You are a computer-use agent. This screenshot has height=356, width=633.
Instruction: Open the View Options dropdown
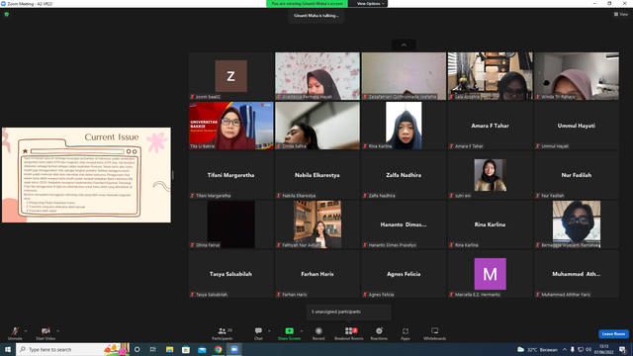[x=370, y=4]
